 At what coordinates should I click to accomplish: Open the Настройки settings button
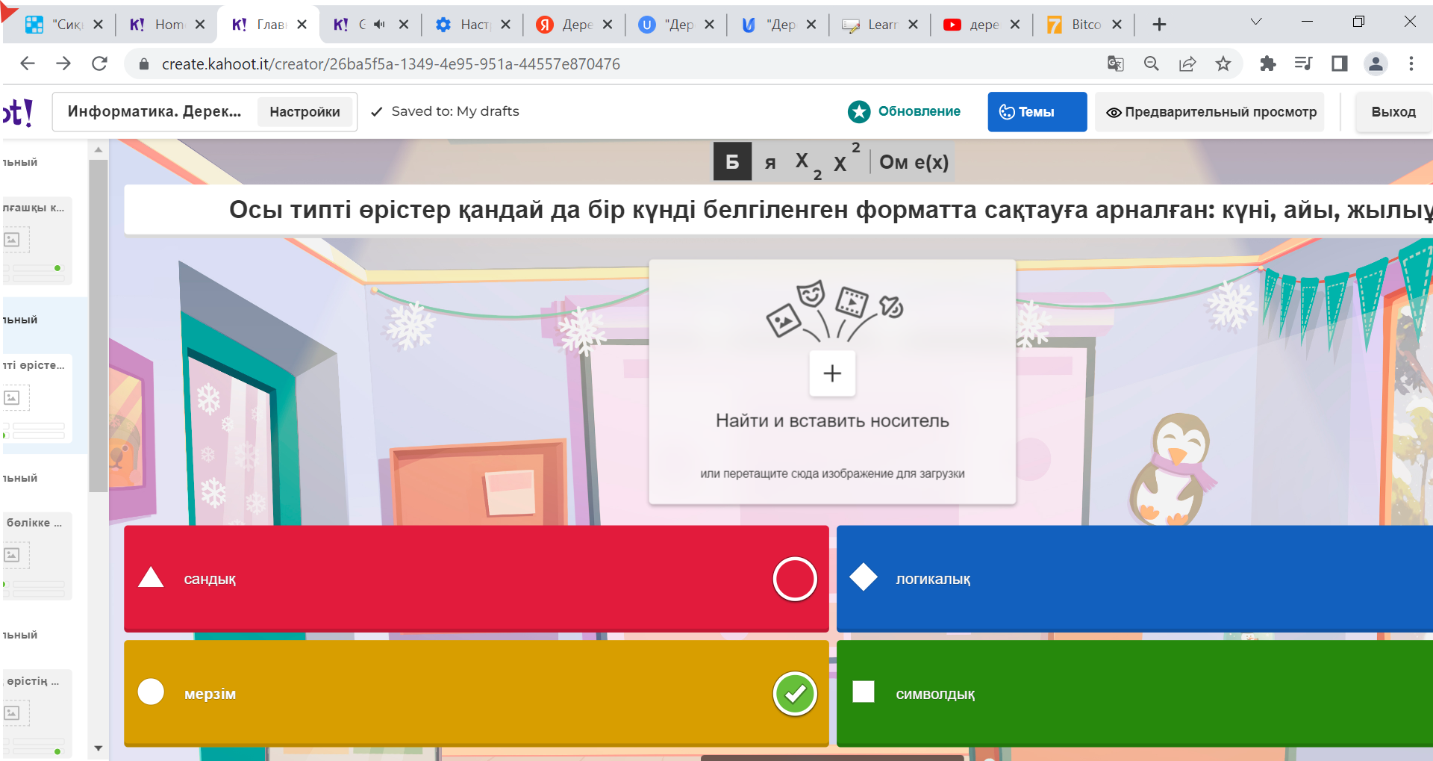click(x=305, y=112)
